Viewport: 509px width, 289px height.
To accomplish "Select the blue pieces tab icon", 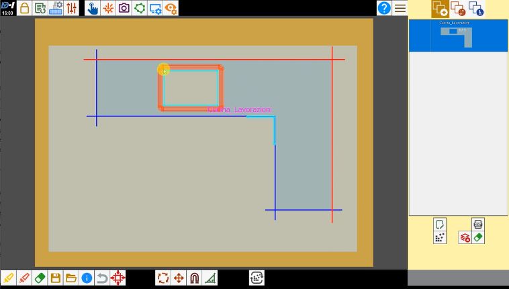I will (x=477, y=9).
